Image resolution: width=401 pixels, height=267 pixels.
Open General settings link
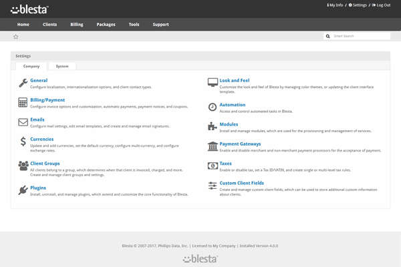[x=39, y=81]
